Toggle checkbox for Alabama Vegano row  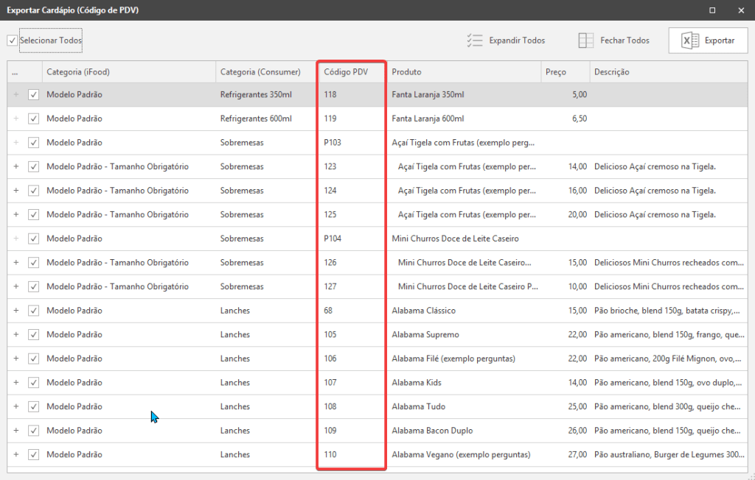(x=33, y=455)
